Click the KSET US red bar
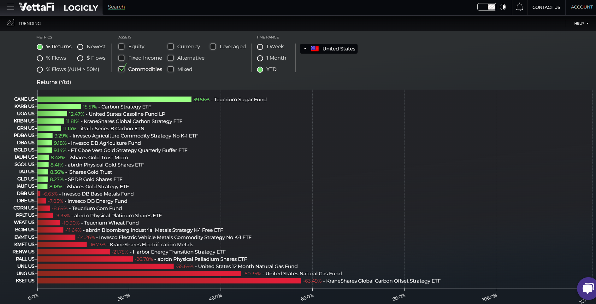 point(169,281)
